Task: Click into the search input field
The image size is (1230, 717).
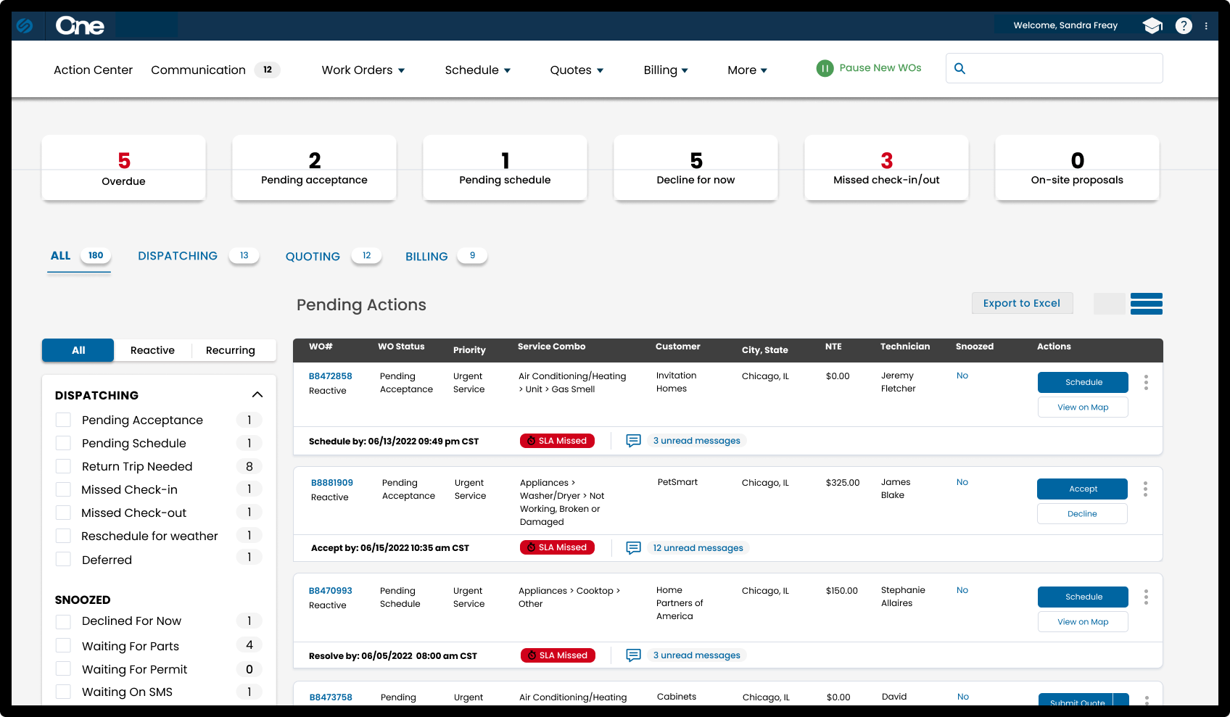Action: click(x=1054, y=68)
